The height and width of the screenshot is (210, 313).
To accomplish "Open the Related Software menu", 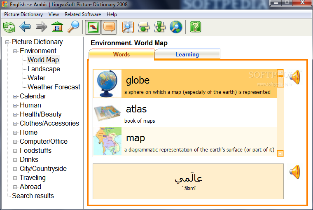I will click(x=83, y=14).
